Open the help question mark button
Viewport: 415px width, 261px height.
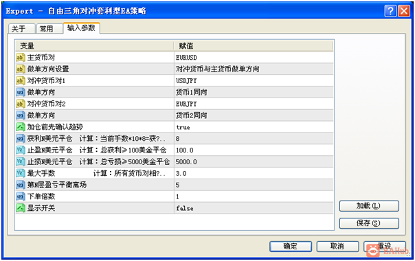click(x=390, y=11)
